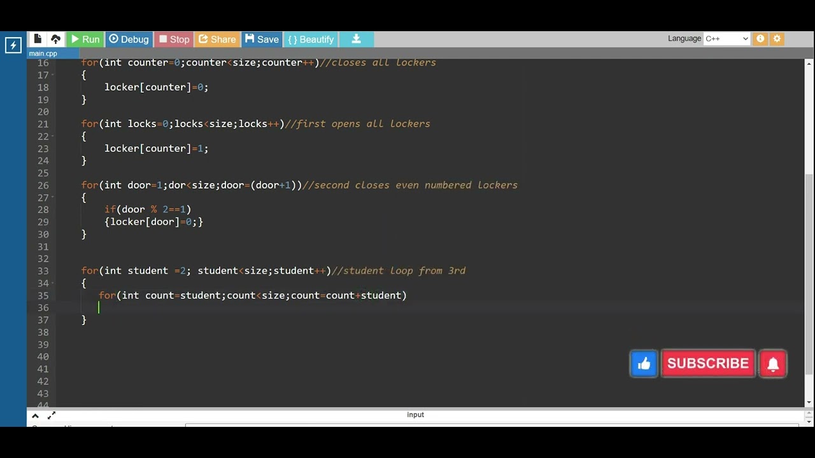Click the 'for(int locks=0' loop header
815x458 pixels.
183,123
